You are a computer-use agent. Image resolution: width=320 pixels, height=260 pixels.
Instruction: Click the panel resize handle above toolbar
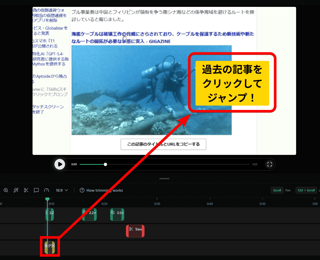[x=164, y=178]
